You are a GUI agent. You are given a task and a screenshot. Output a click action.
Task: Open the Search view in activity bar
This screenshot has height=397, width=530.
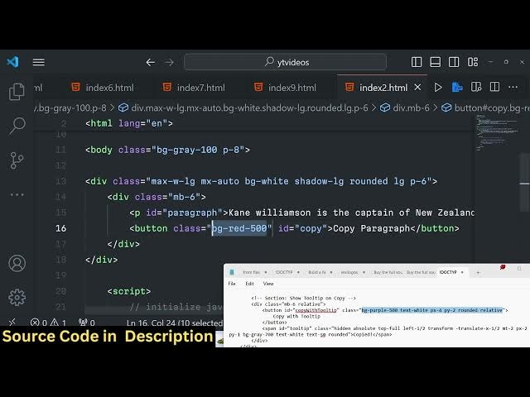(17, 126)
